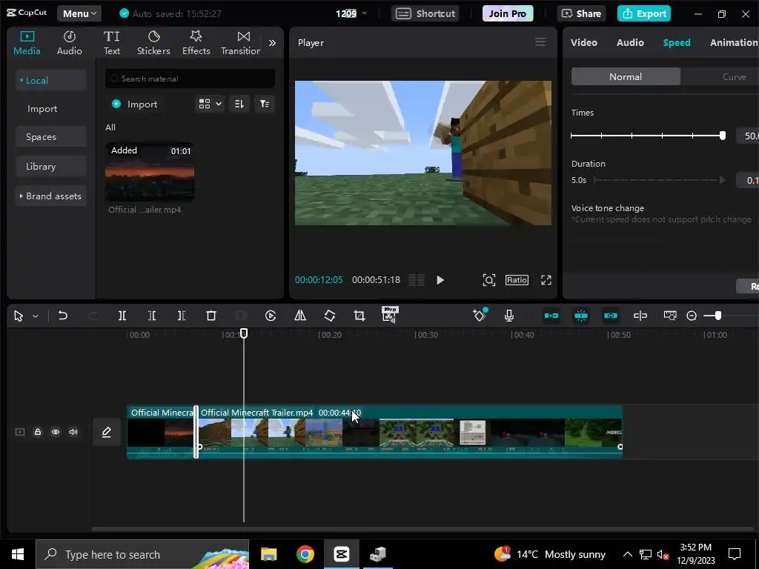Select the Official Trailer video thumbnail
The height and width of the screenshot is (569, 759).
150,172
